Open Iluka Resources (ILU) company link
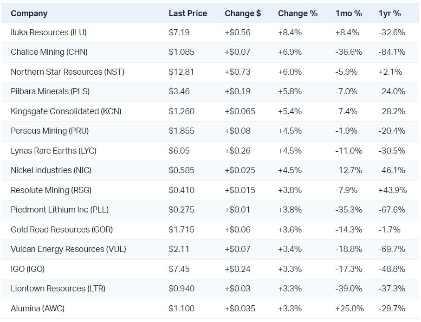This screenshot has width=421, height=322. click(49, 32)
